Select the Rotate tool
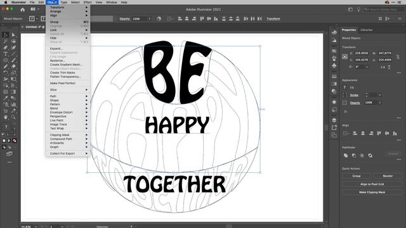The width and height of the screenshot is (406, 228). [6, 73]
